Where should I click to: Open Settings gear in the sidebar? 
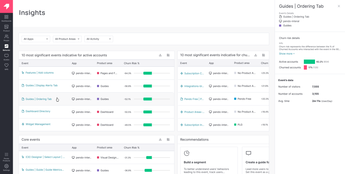pos(6,167)
